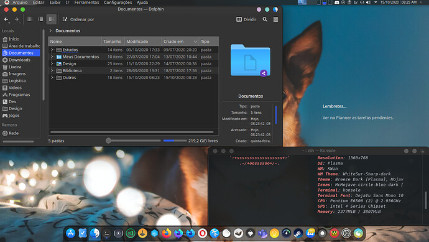The image size is (429, 242).
Task: Open Discord from the dock
Action: [x=310, y=233]
